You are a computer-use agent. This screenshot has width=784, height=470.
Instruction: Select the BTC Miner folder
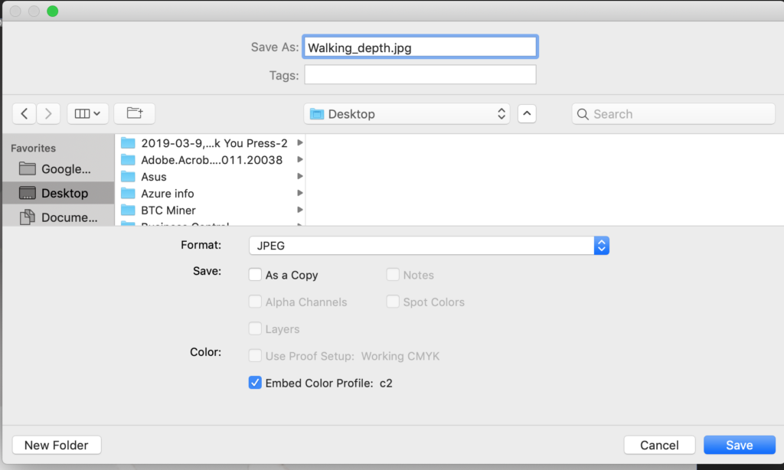[x=211, y=210]
